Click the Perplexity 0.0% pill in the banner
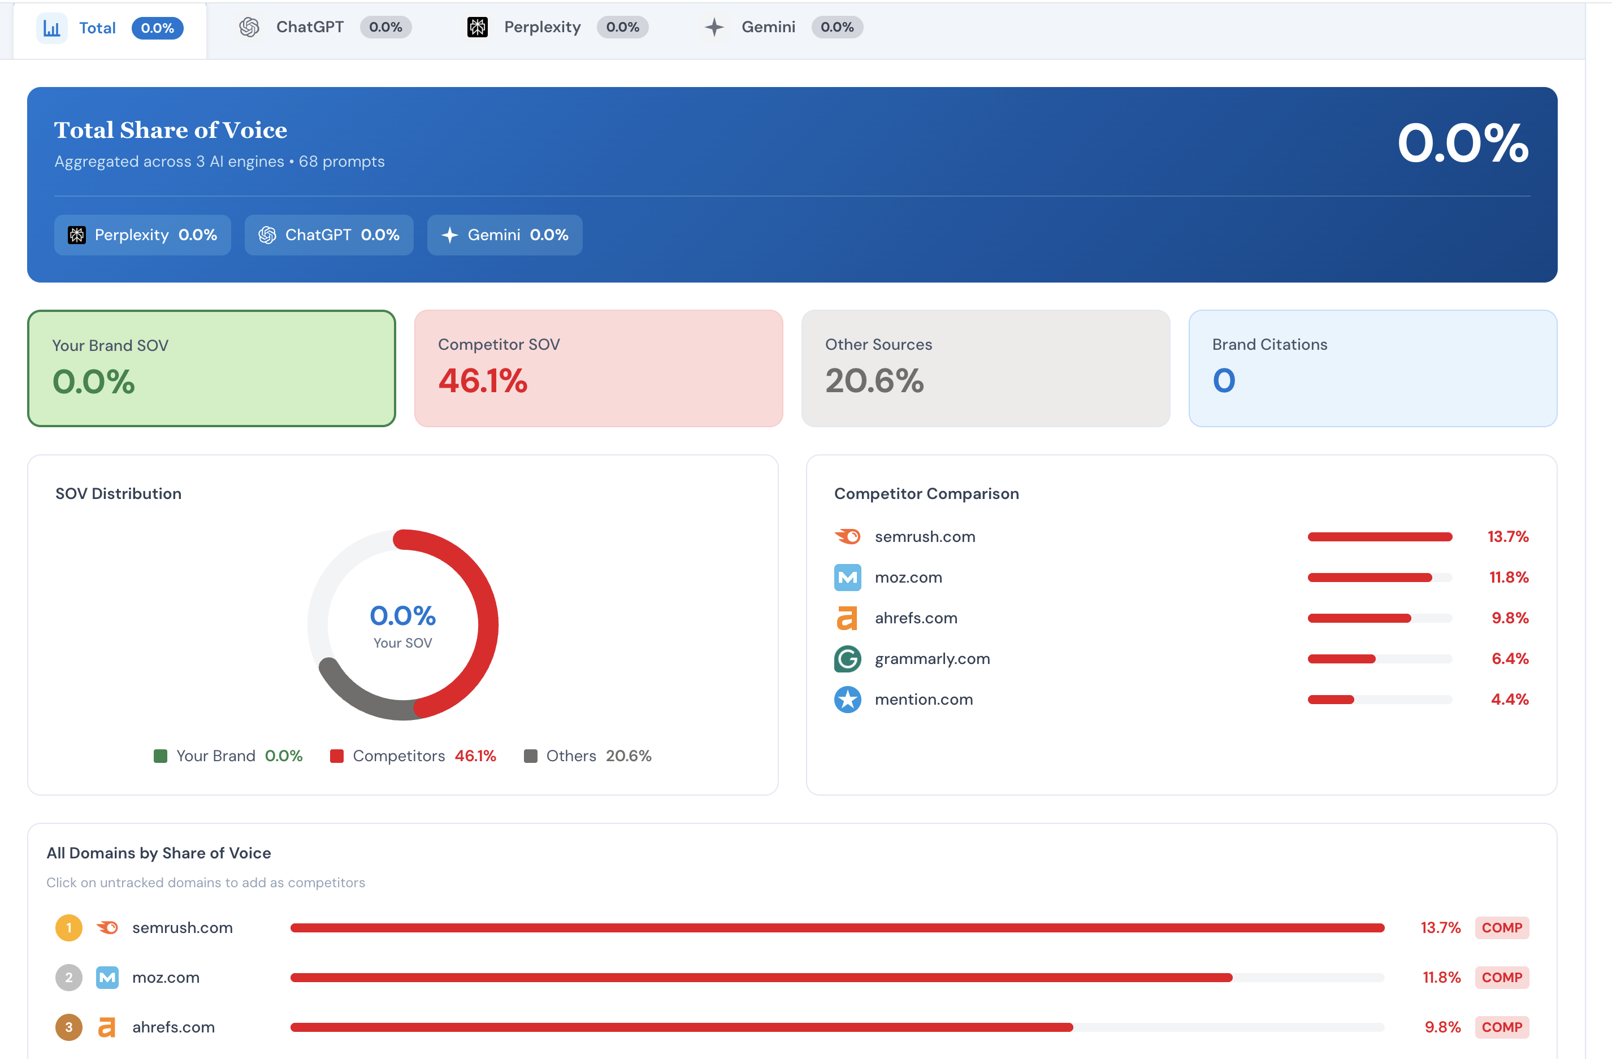Image resolution: width=1612 pixels, height=1059 pixels. click(x=142, y=235)
